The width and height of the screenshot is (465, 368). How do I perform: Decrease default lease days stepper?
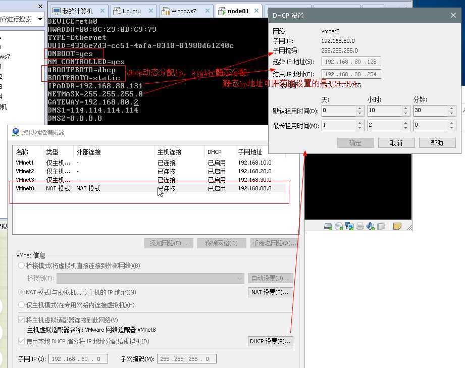pyautogui.click(x=359, y=113)
